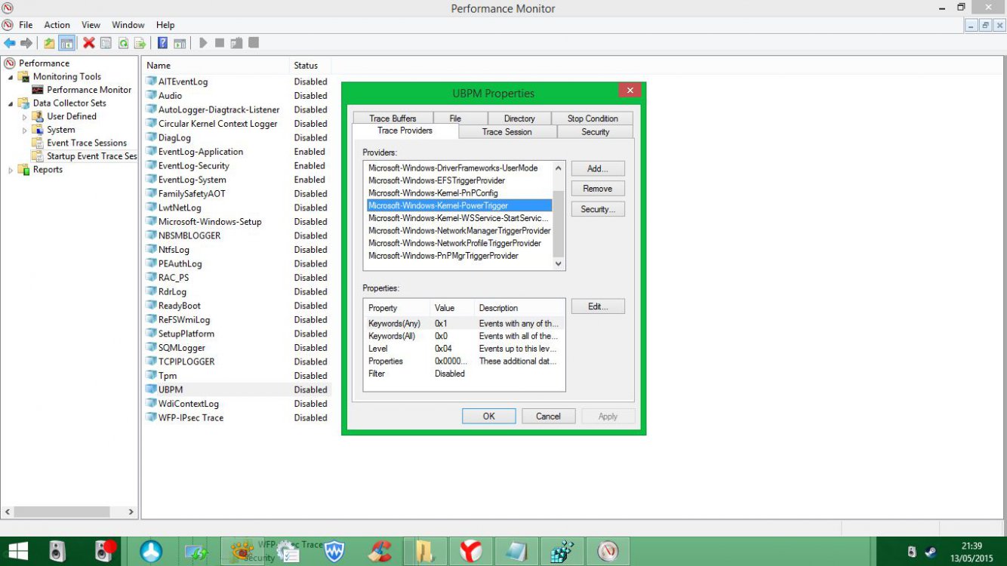Open the Properties toolbar icon
The width and height of the screenshot is (1007, 566).
coord(106,43)
